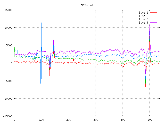
Task: Click the y-axis label -15000
Action: pyautogui.click(x=7, y=116)
